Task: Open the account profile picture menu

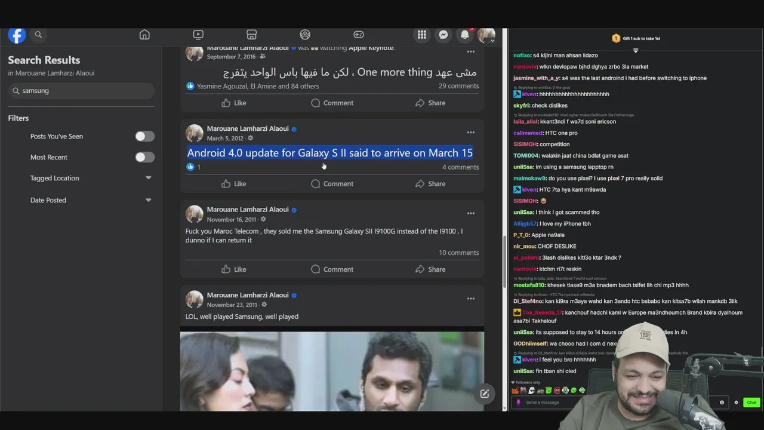Action: (x=486, y=35)
